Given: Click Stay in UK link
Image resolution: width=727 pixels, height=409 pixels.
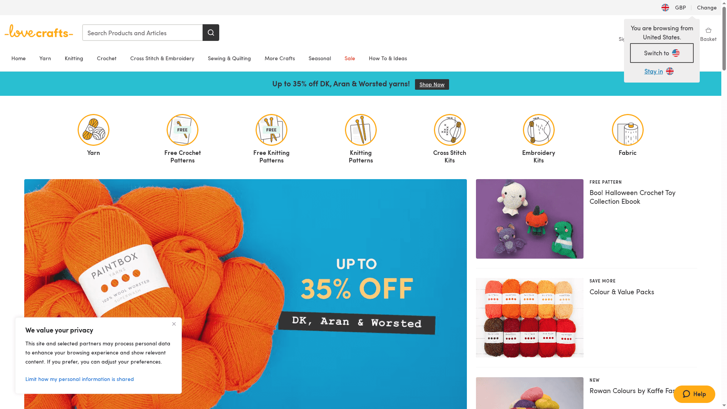Looking at the screenshot, I should click(x=659, y=71).
